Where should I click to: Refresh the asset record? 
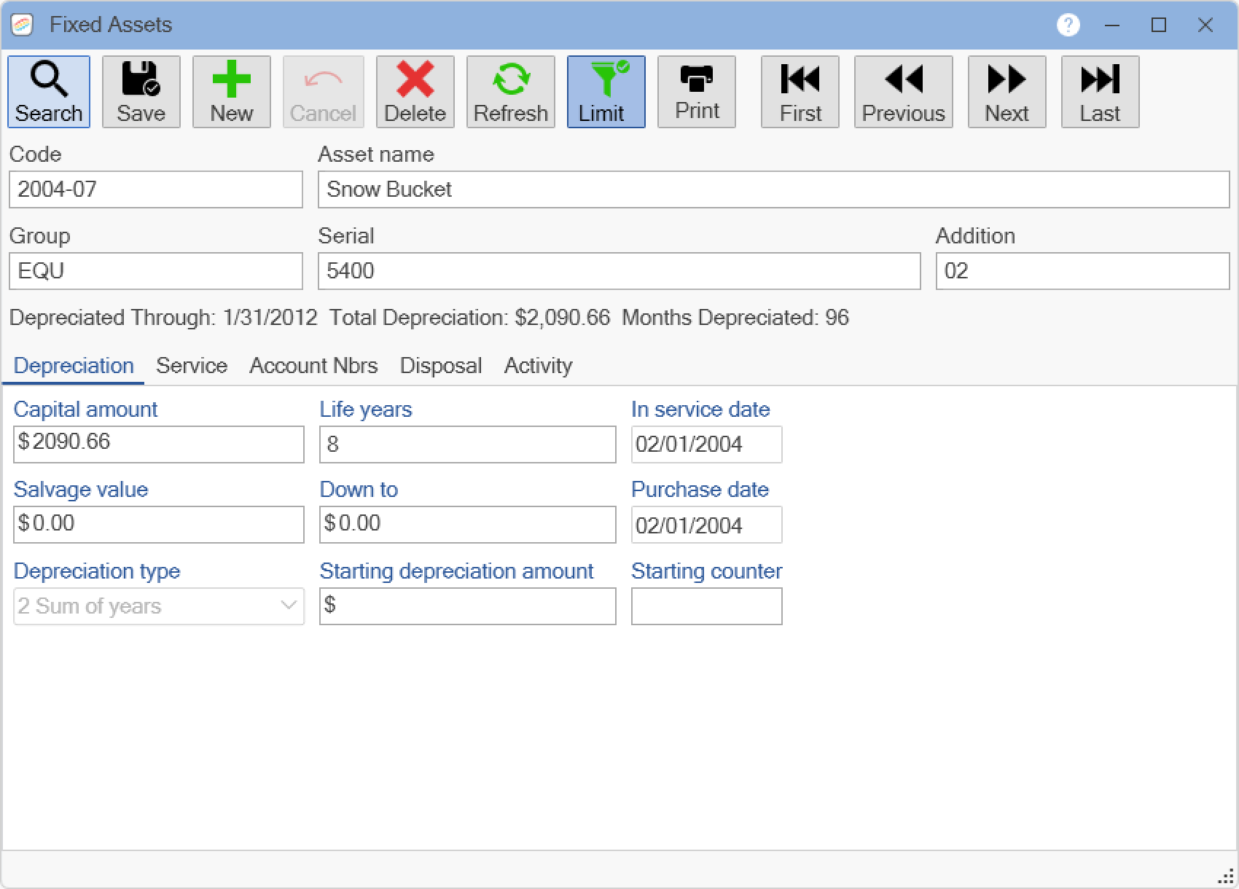coord(510,91)
